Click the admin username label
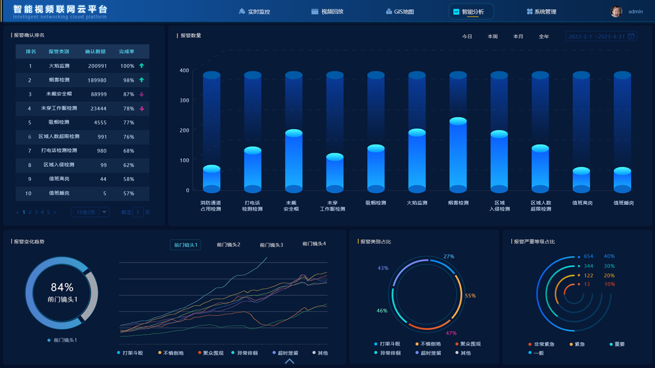Screen dimensions: 655x368 point(635,12)
